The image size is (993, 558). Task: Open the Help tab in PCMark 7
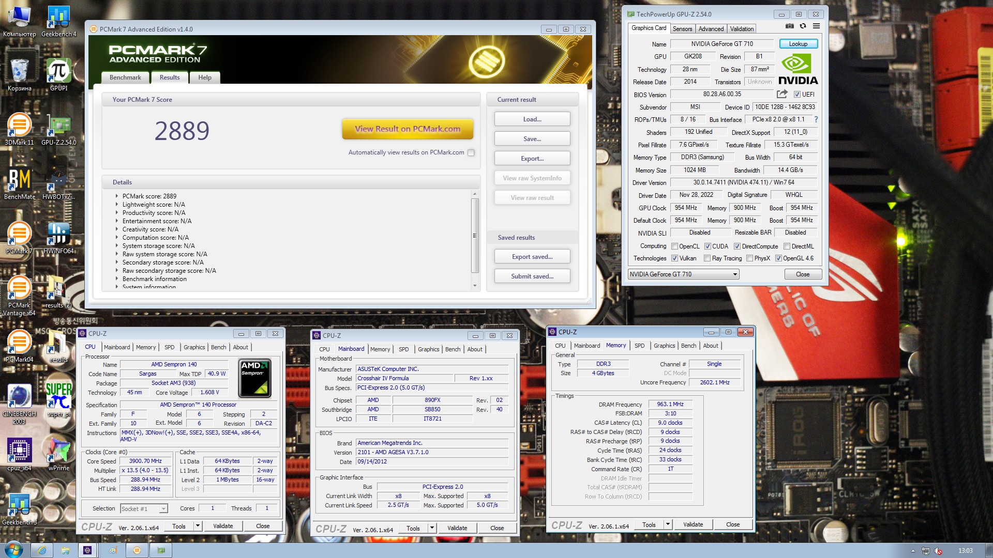click(x=205, y=78)
